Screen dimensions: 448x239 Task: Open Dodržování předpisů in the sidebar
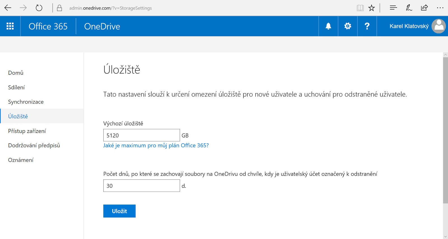42,145
